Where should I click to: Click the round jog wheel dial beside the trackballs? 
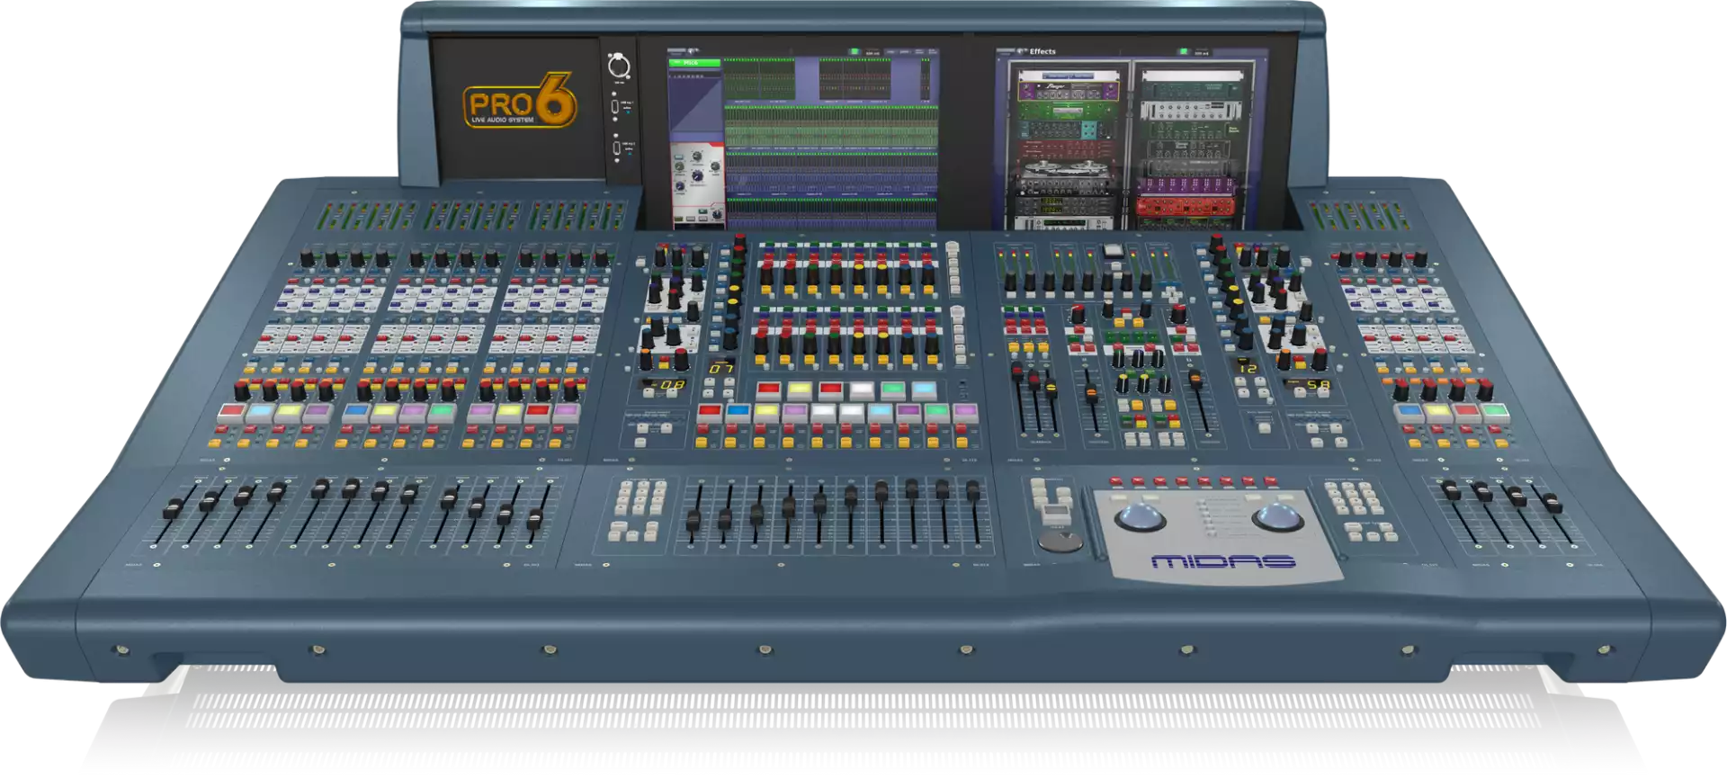click(x=1059, y=542)
